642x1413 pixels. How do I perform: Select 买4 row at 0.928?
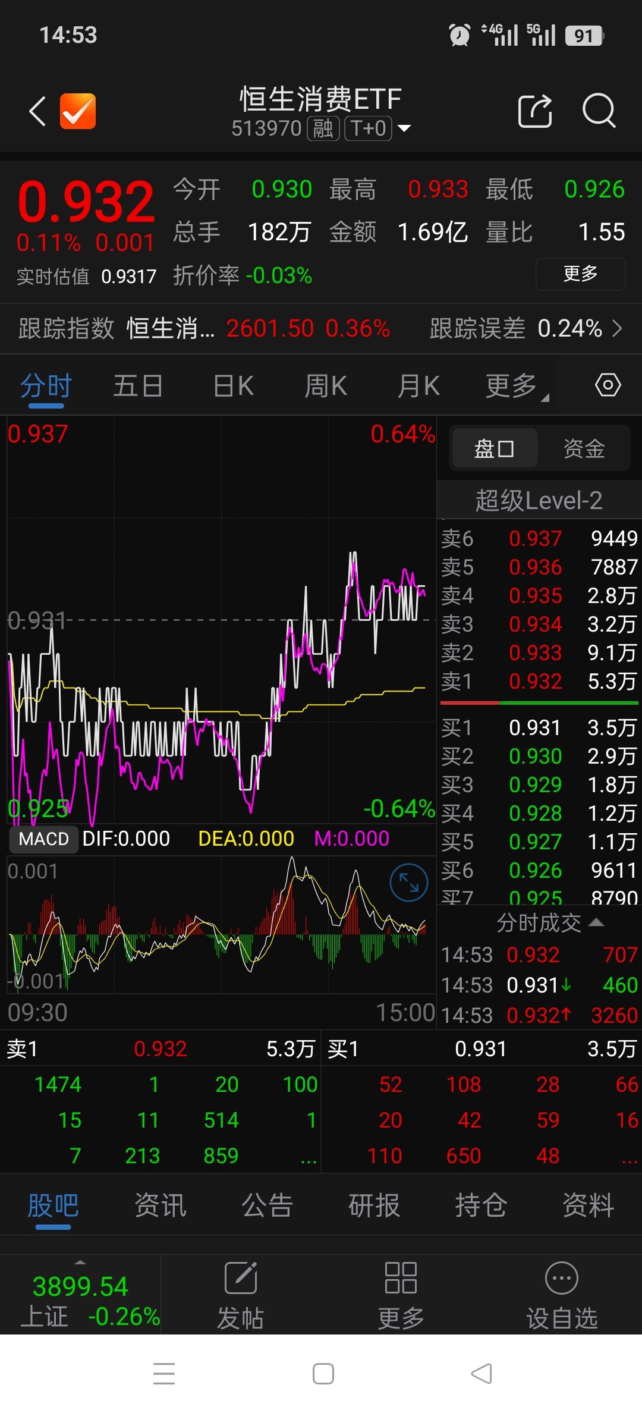point(539,814)
